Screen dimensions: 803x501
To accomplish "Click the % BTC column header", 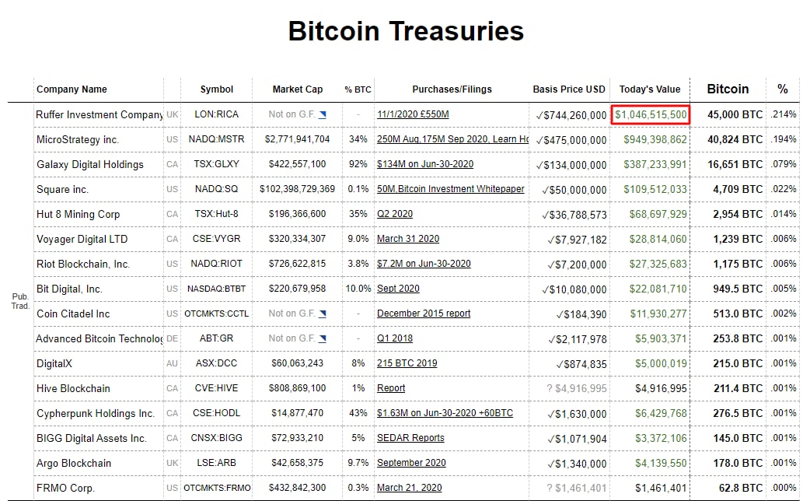I will (358, 89).
